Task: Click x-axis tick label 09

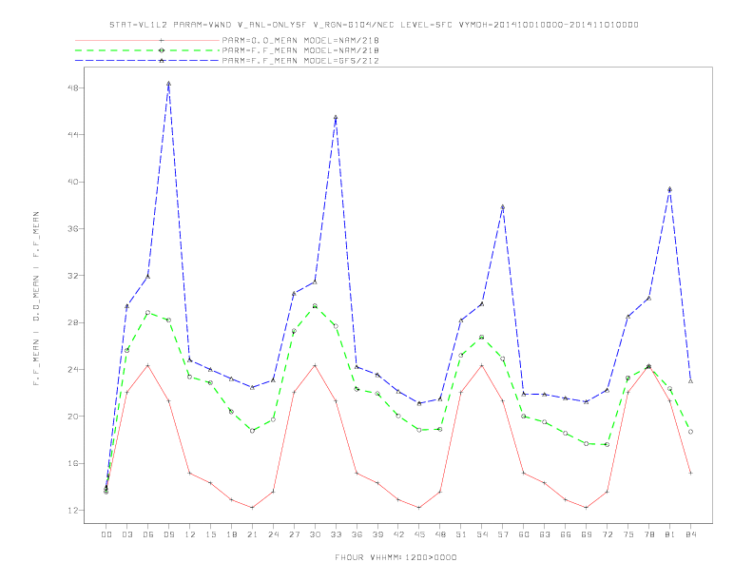Action: click(168, 534)
